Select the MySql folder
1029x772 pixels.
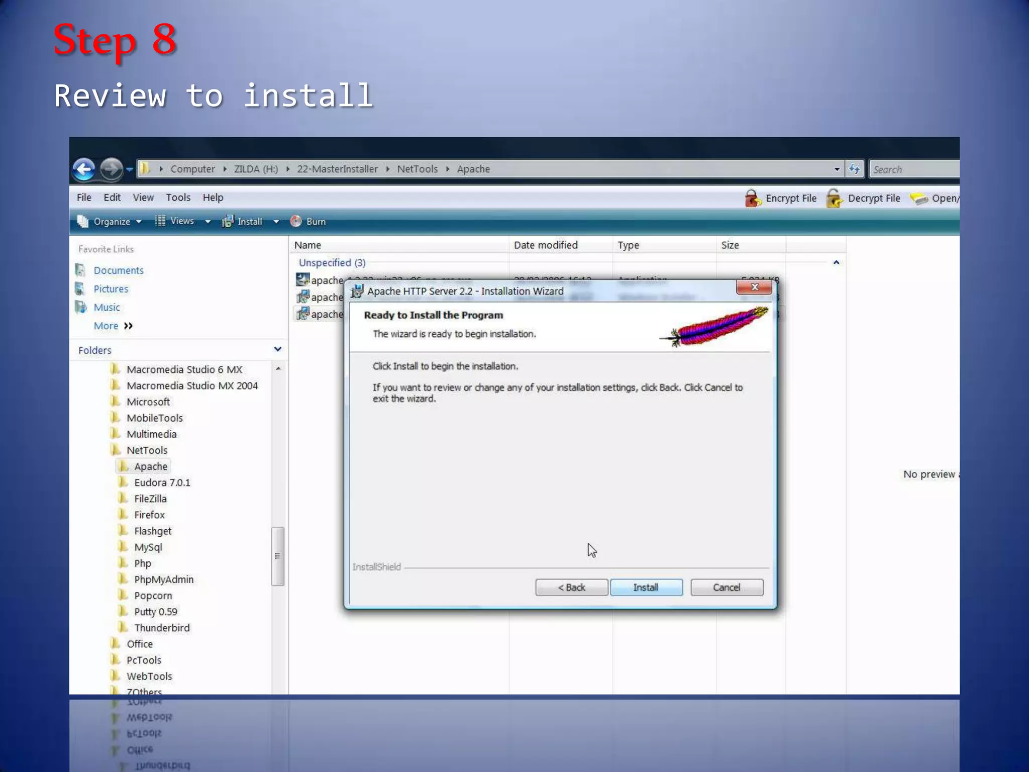pos(148,547)
